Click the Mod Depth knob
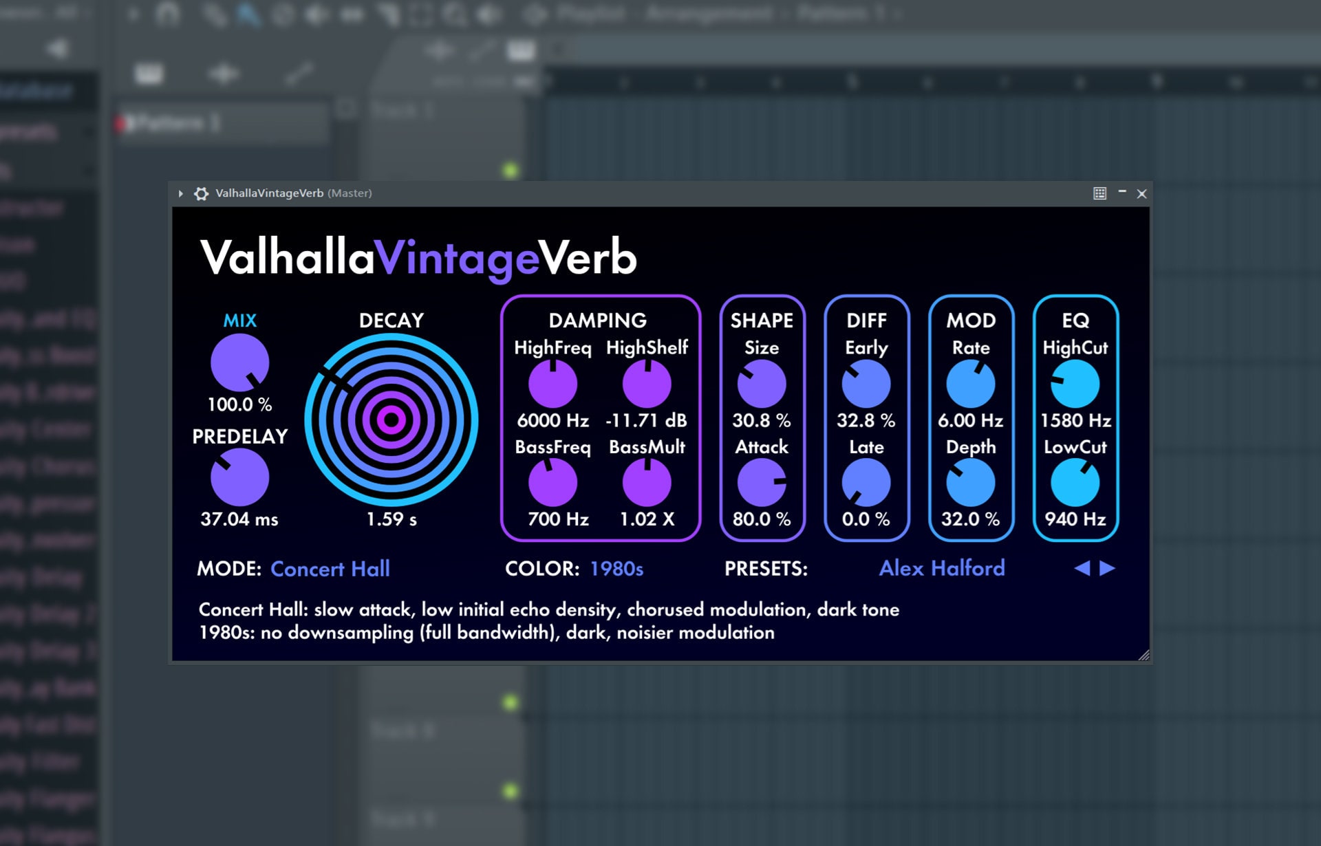The image size is (1321, 846). [x=971, y=483]
